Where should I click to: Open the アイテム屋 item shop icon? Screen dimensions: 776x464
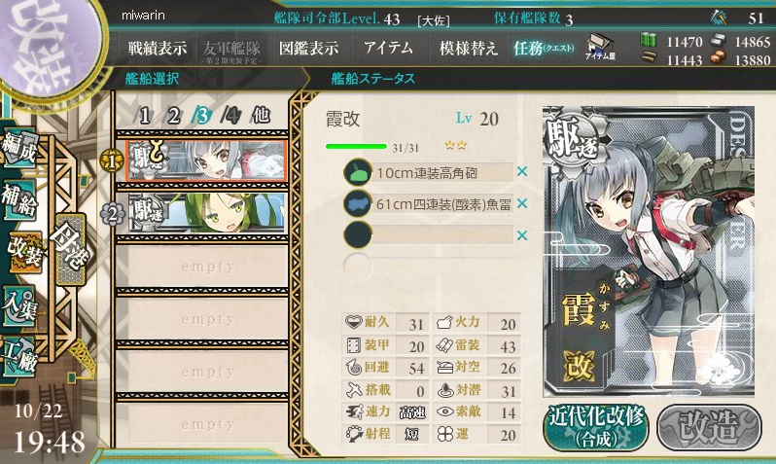pyautogui.click(x=600, y=48)
